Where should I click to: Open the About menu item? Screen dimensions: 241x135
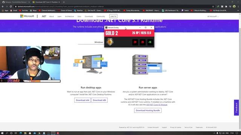52,16
